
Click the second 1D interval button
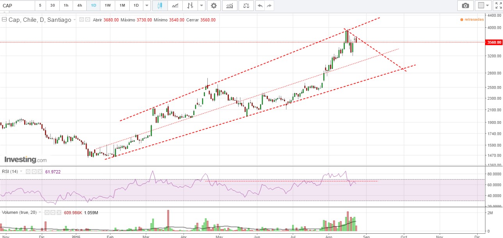click(136, 5)
